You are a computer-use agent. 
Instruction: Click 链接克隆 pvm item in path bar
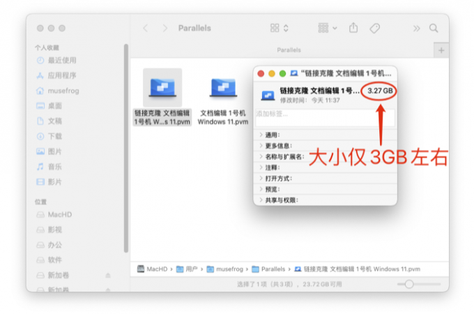[358, 269]
